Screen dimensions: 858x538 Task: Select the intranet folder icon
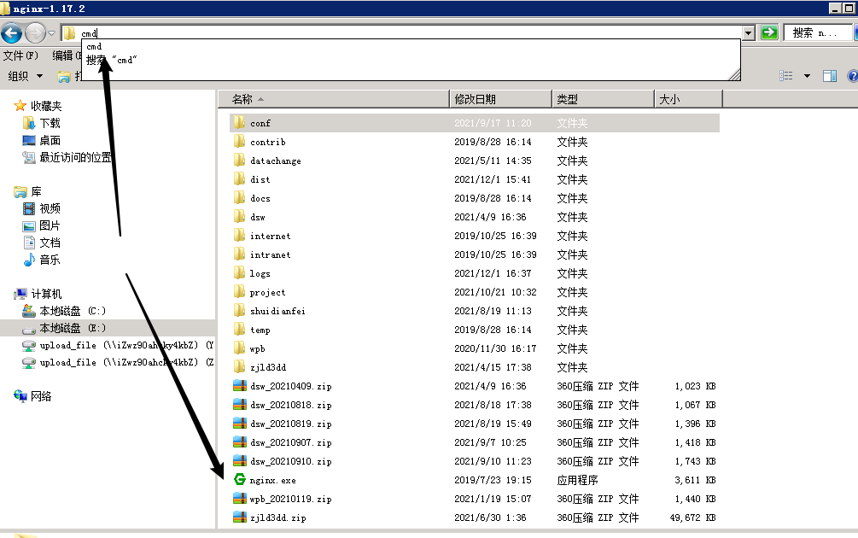click(x=239, y=254)
